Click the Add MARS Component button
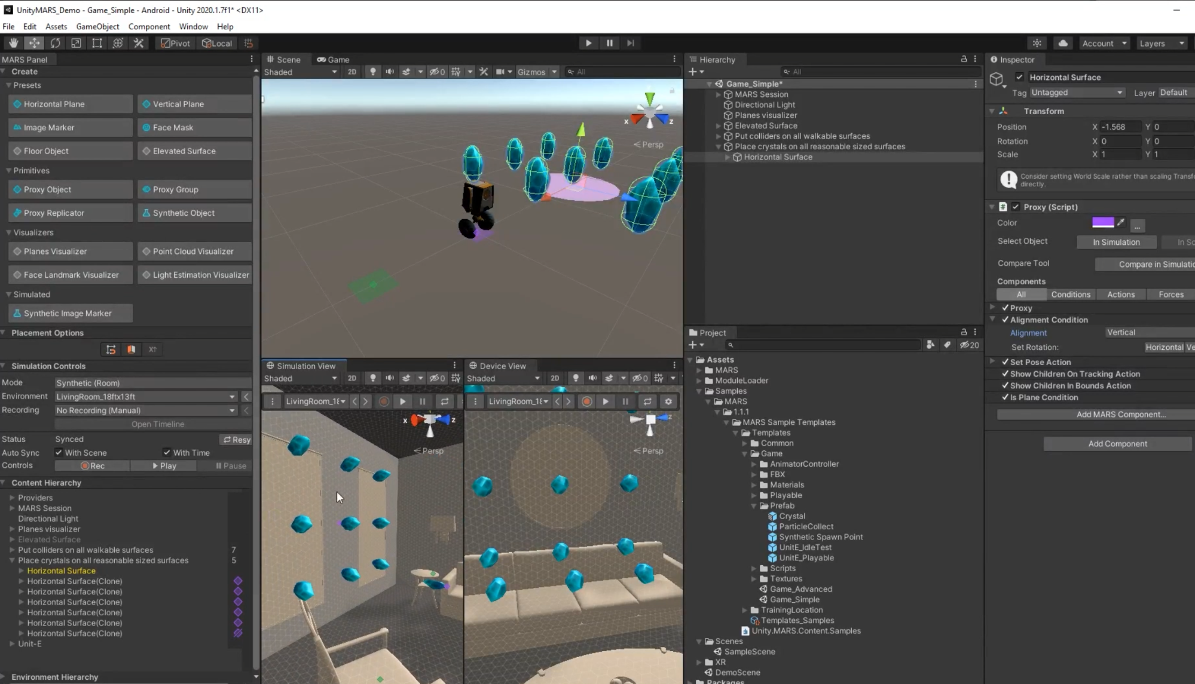 point(1118,414)
